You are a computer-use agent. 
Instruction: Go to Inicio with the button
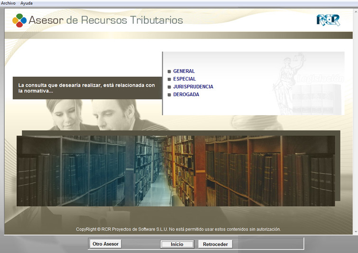[x=177, y=244]
